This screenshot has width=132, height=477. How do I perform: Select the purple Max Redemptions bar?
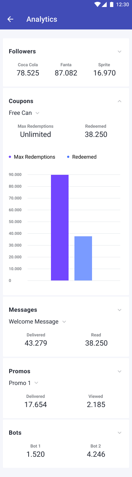click(x=60, y=227)
